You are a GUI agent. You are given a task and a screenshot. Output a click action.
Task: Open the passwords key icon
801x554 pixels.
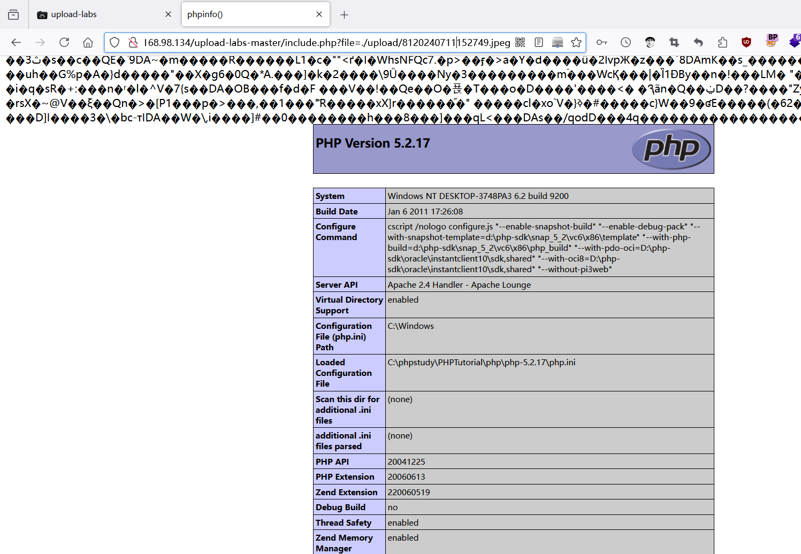602,42
